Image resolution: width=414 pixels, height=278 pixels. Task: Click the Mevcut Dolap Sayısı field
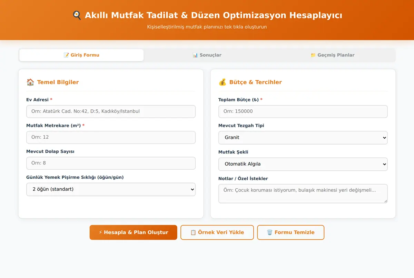[x=111, y=163]
